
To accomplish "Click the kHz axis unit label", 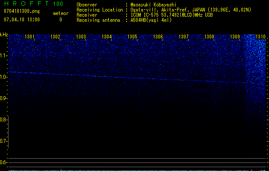I will point(4,35).
